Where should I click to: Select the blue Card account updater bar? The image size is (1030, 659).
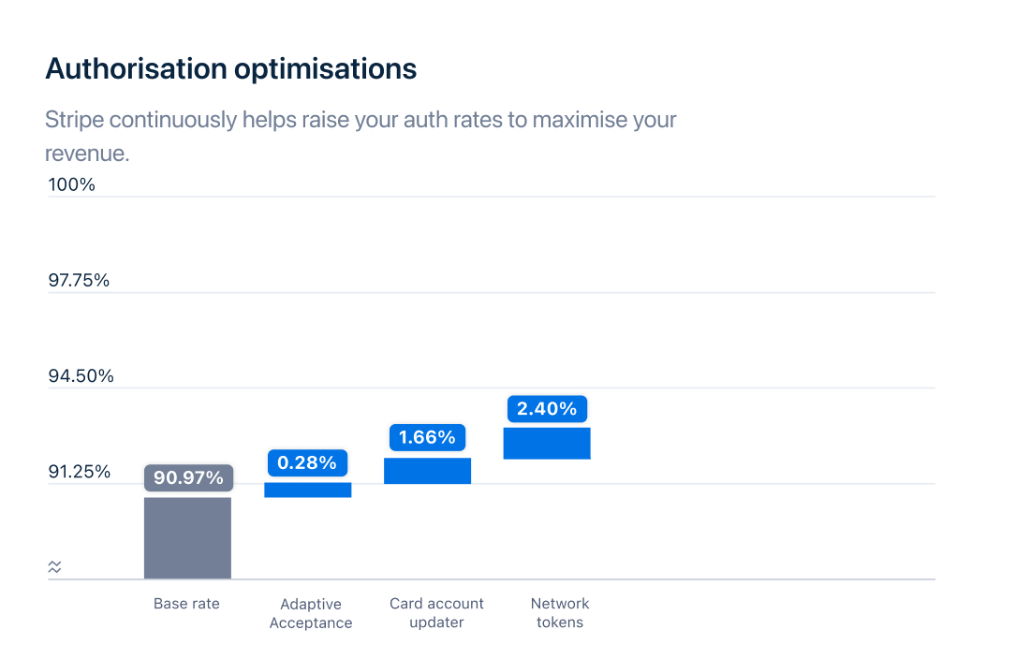point(427,471)
